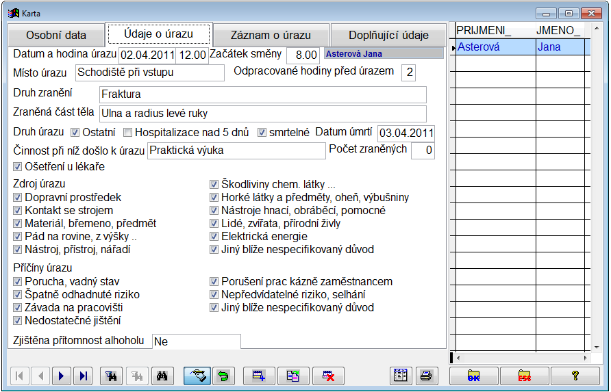Click the binoculars search icon
The height and width of the screenshot is (392, 611).
click(x=162, y=376)
